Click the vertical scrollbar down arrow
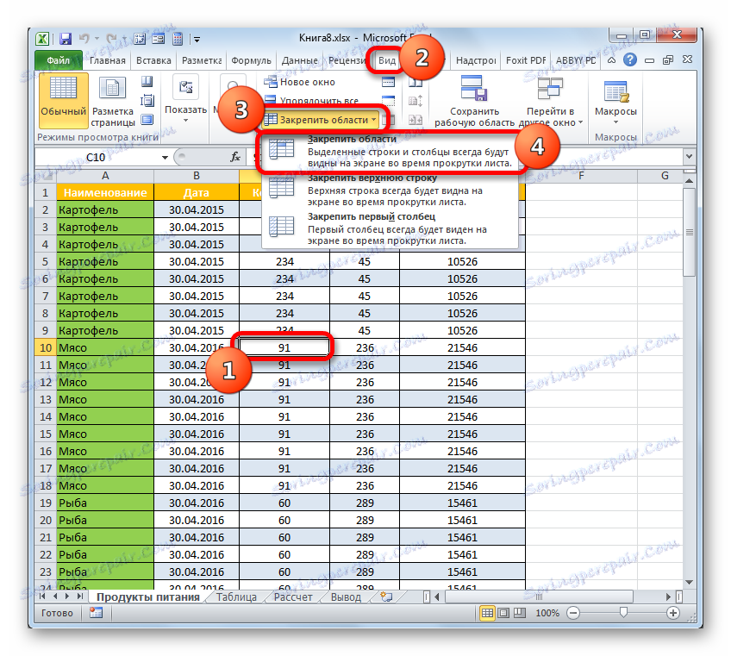The width and height of the screenshot is (731, 656). (x=689, y=583)
